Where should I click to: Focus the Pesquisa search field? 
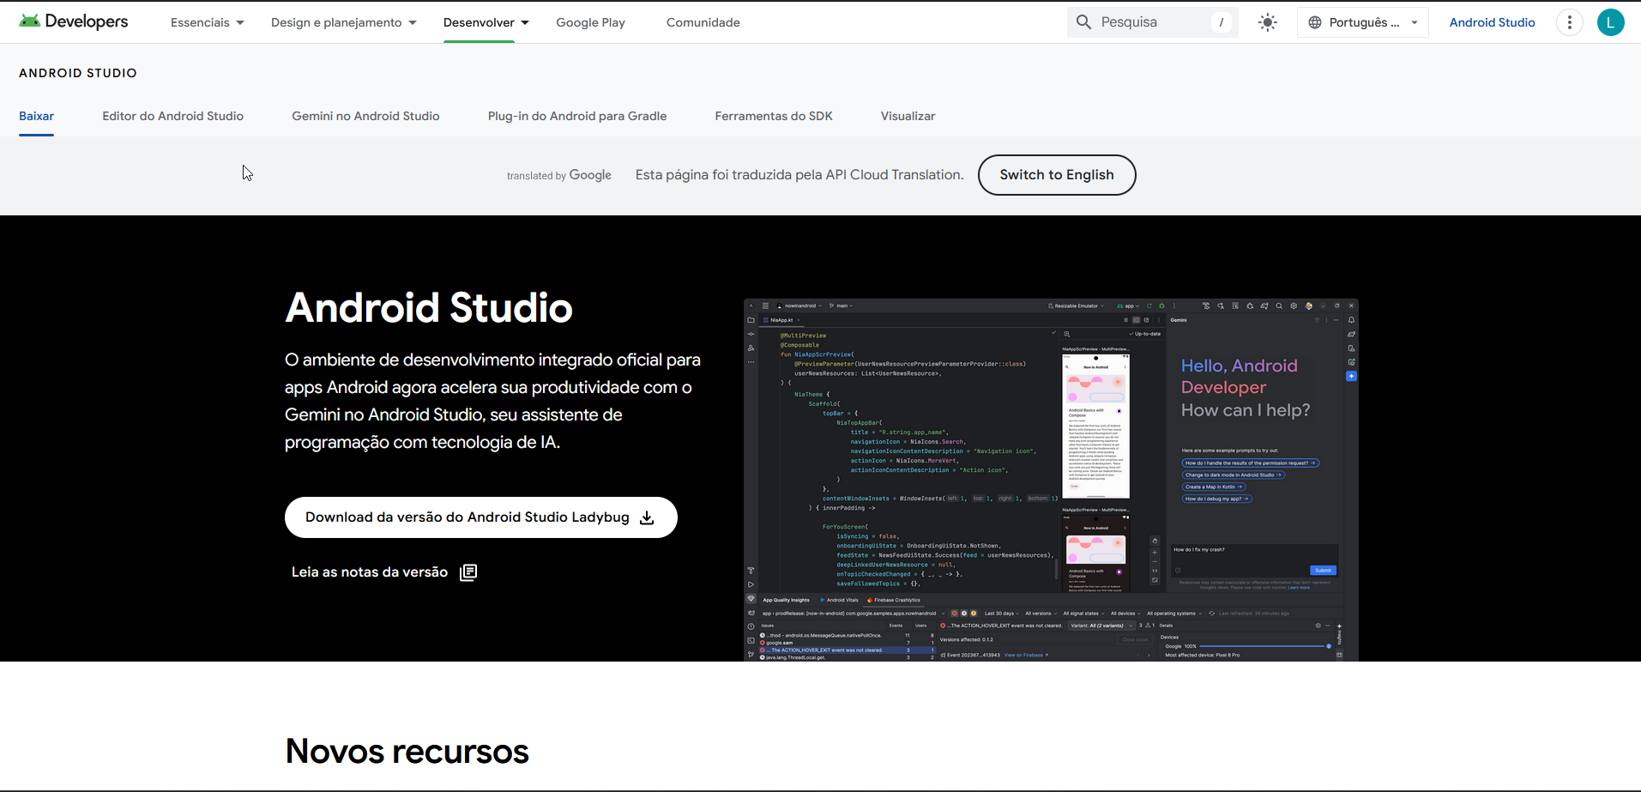tap(1152, 22)
